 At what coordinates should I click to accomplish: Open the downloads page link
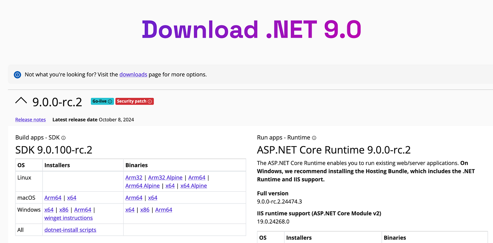click(x=133, y=75)
